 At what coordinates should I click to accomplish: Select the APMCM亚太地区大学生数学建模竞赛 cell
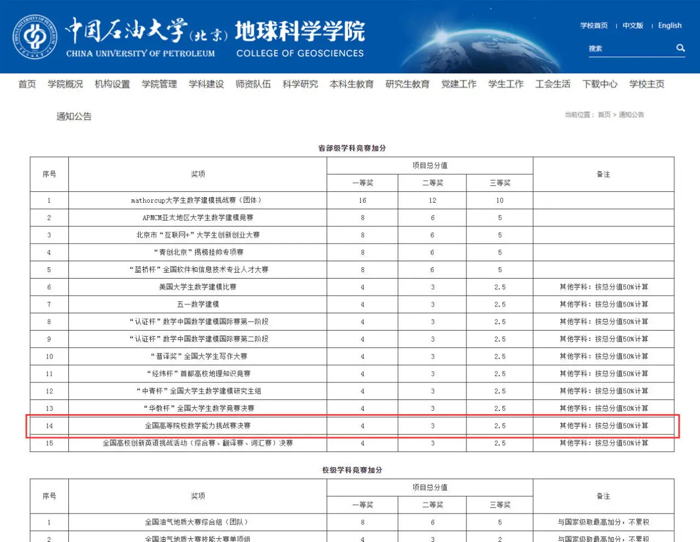(x=198, y=218)
